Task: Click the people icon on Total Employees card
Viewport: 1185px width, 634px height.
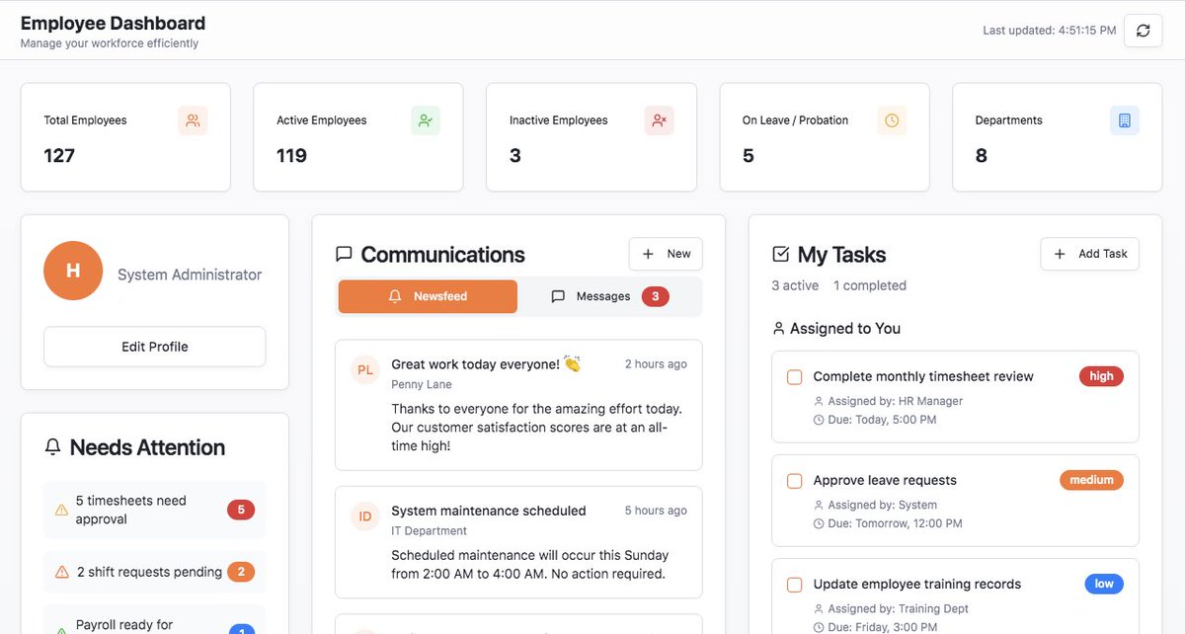Action: click(x=193, y=119)
